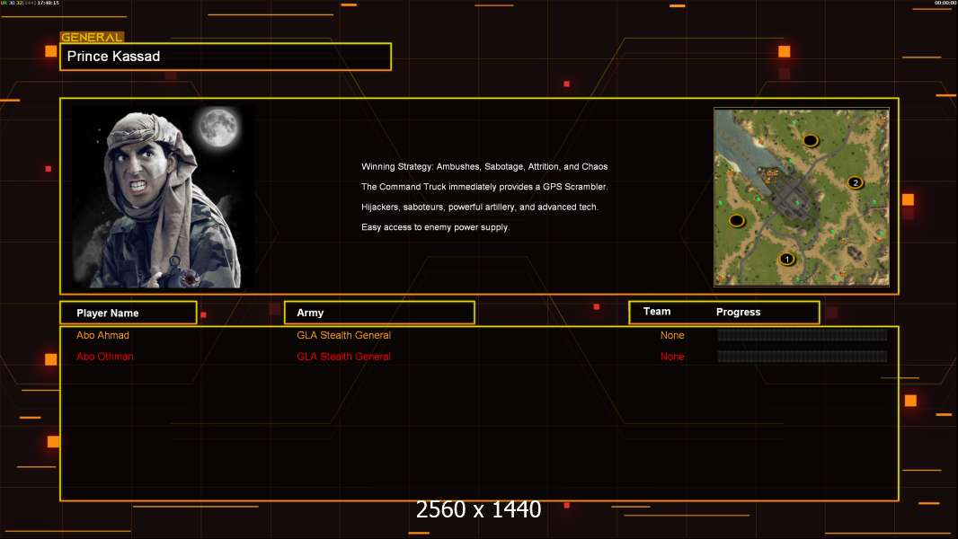Click Abo Othman's team value None

[672, 357]
